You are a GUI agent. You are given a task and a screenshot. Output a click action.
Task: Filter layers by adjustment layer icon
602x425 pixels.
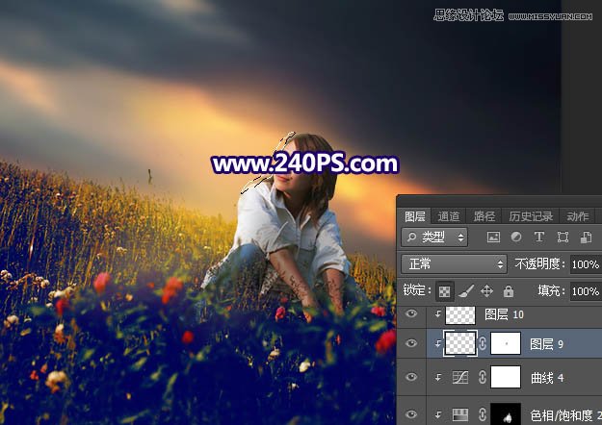[516, 237]
